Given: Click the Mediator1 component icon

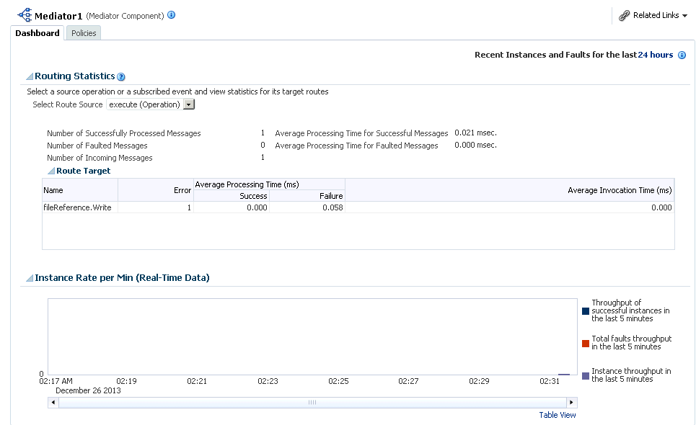Looking at the screenshot, I should [25, 14].
